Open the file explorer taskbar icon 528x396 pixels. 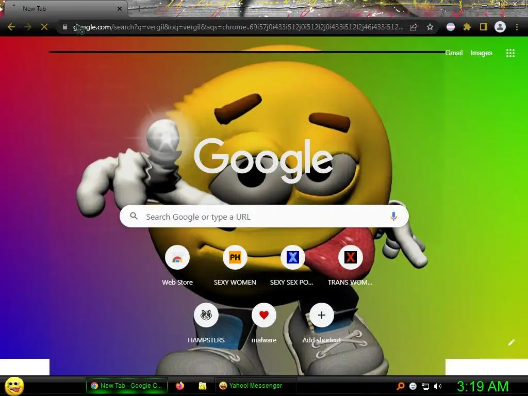(202, 386)
